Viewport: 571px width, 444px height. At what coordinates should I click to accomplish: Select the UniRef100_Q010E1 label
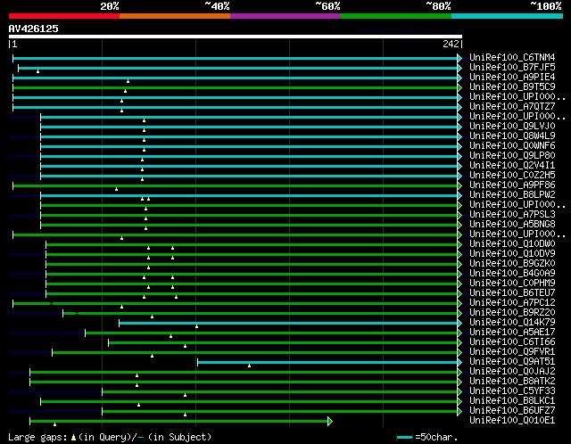pos(512,421)
